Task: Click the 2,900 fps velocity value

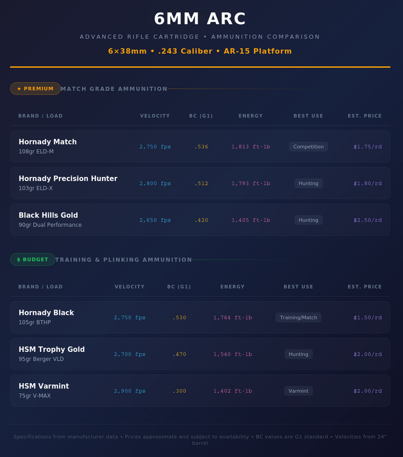Action: [x=130, y=391]
